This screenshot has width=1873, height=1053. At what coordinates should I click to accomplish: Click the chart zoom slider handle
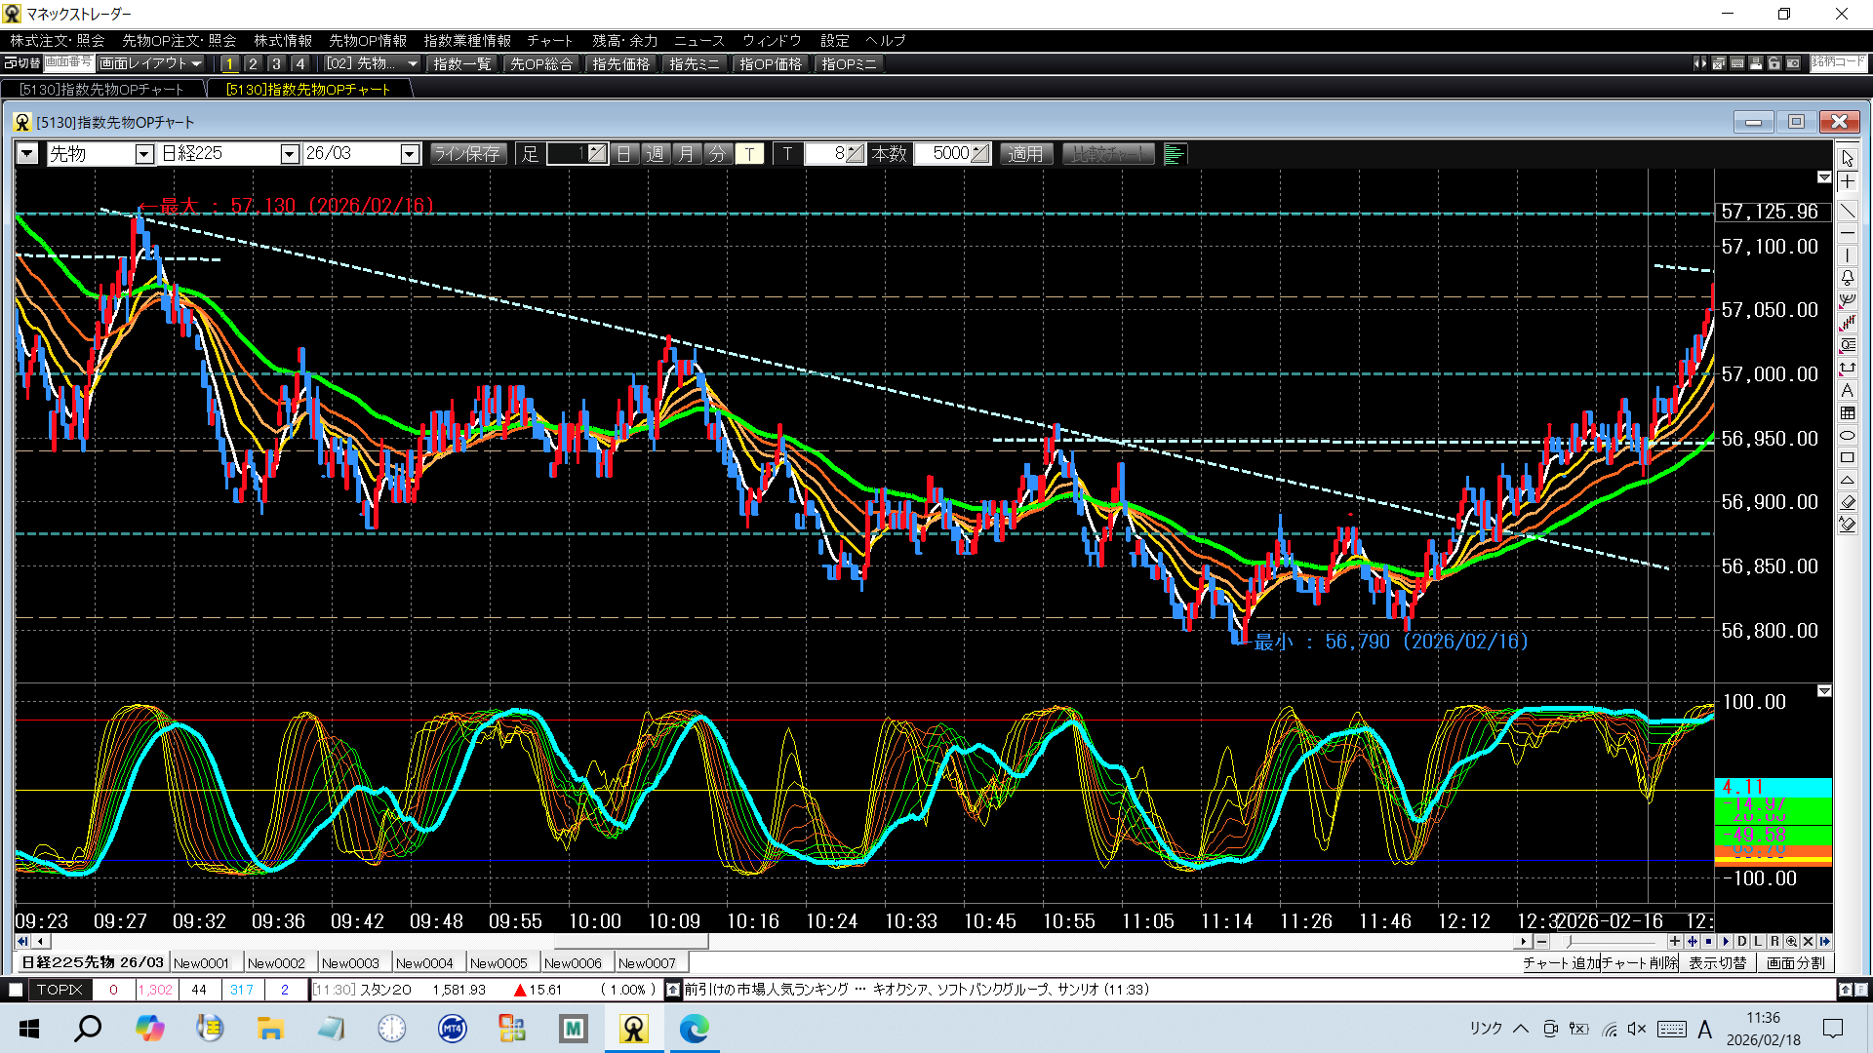1569,942
